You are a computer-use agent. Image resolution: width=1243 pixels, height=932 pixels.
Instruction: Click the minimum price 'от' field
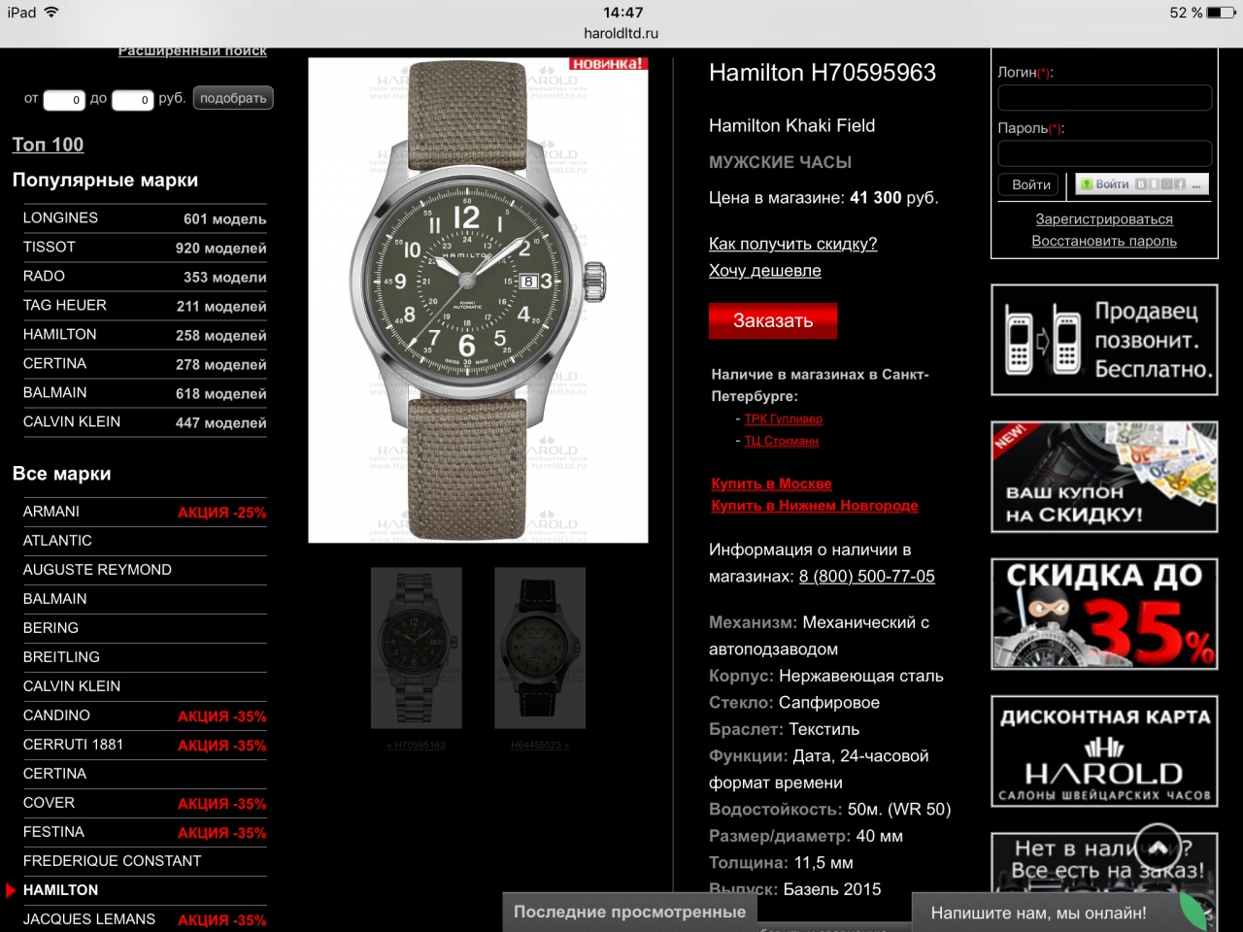coord(64,100)
